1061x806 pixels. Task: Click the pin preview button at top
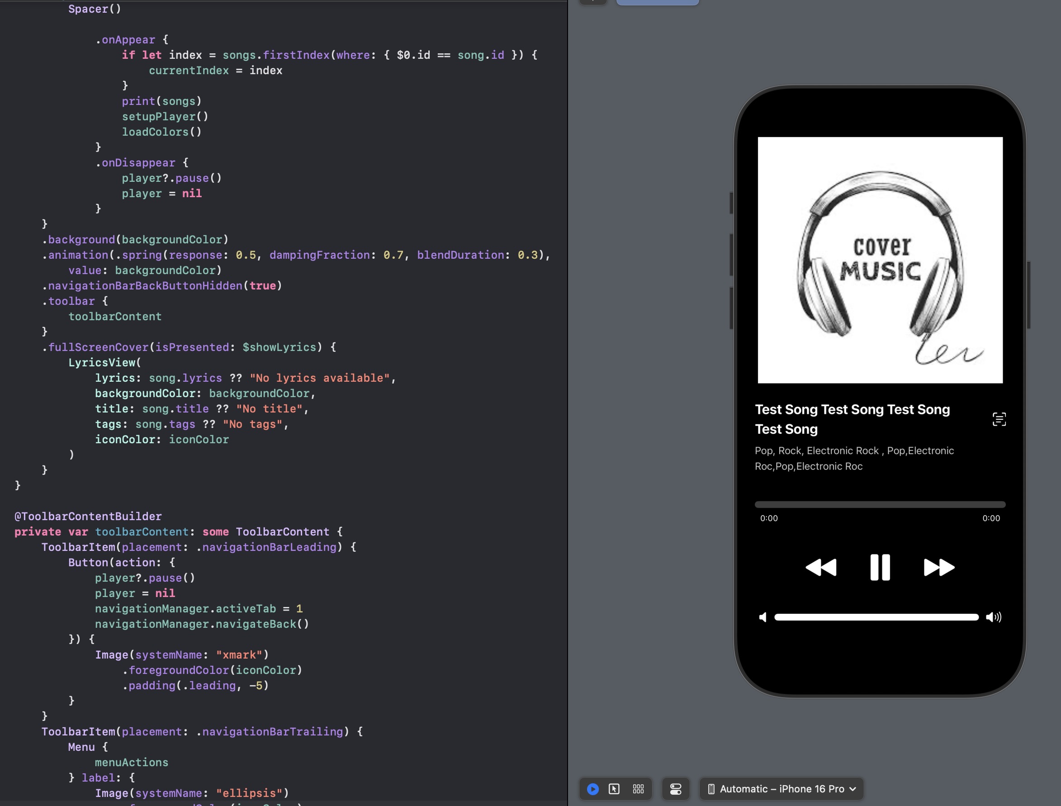point(593,2)
